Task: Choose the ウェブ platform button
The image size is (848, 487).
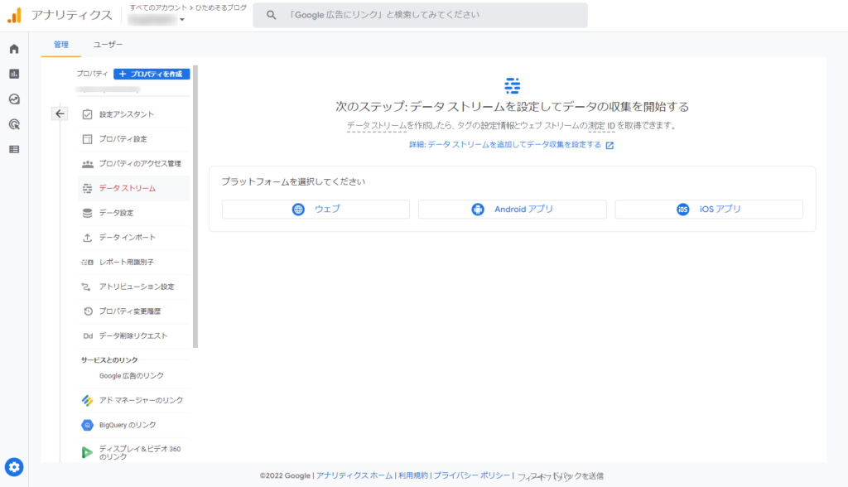Action: [x=316, y=210]
